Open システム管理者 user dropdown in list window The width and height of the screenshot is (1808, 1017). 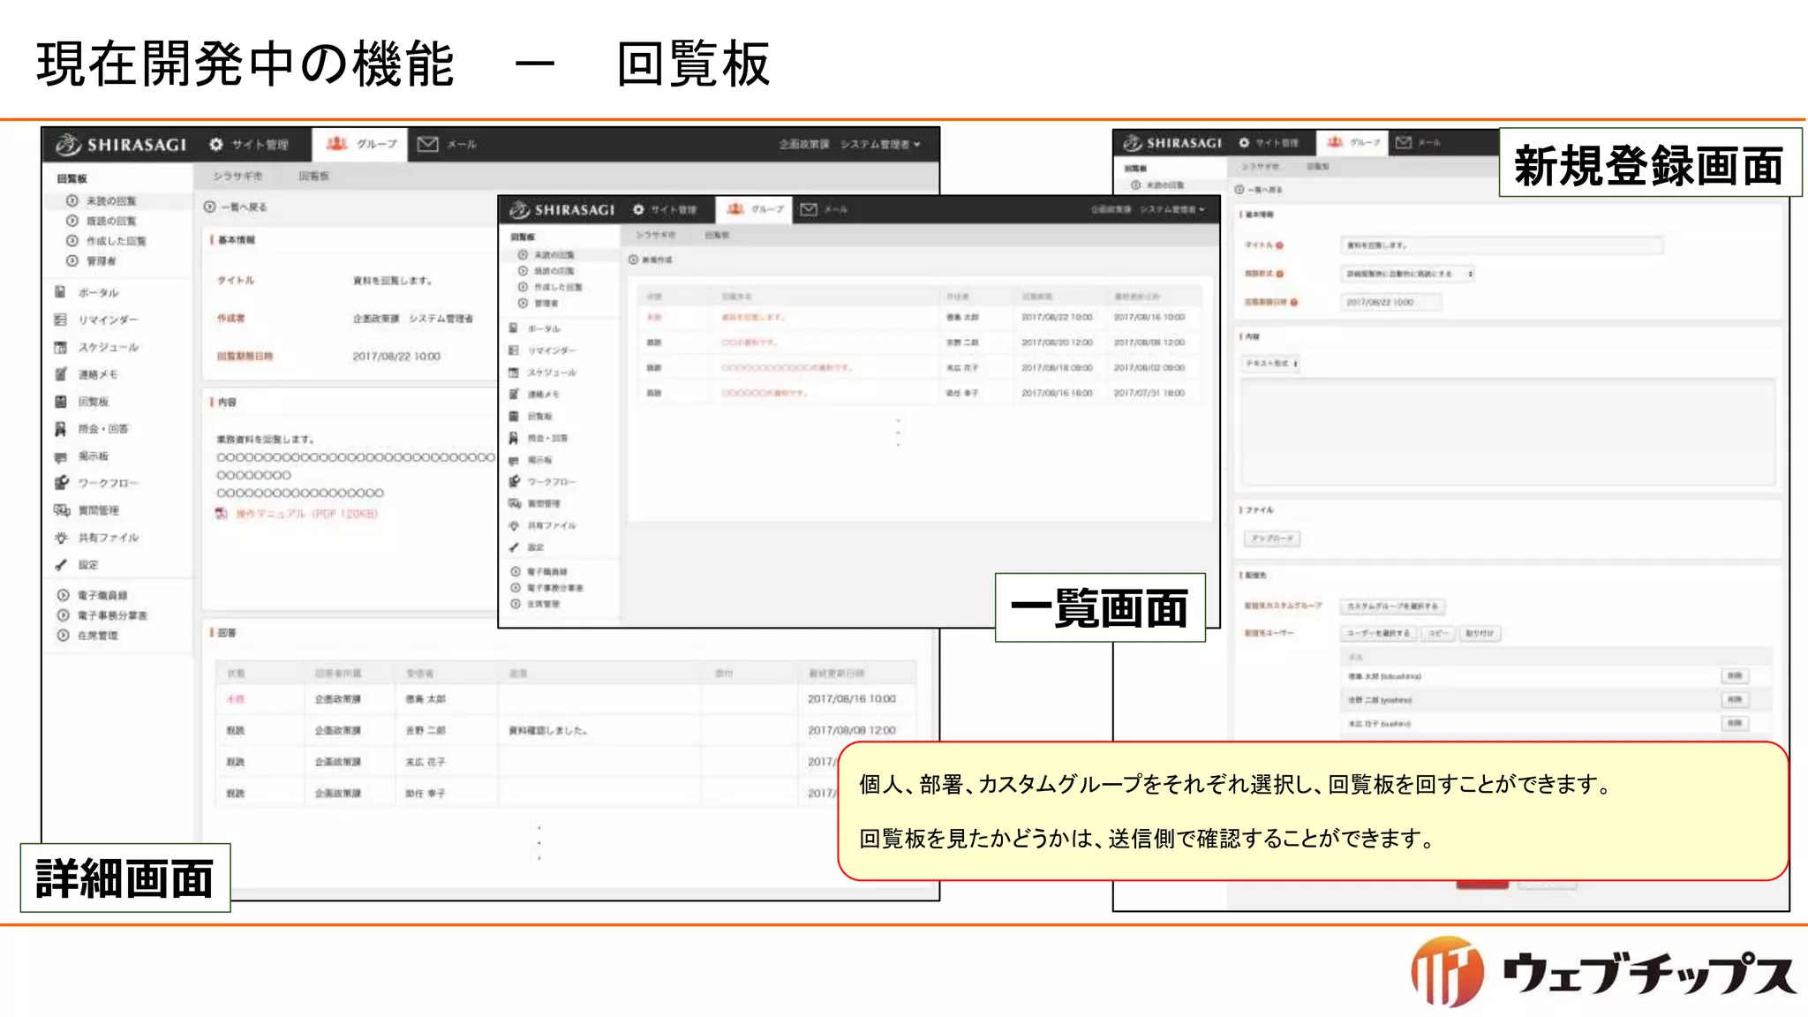point(1172,209)
